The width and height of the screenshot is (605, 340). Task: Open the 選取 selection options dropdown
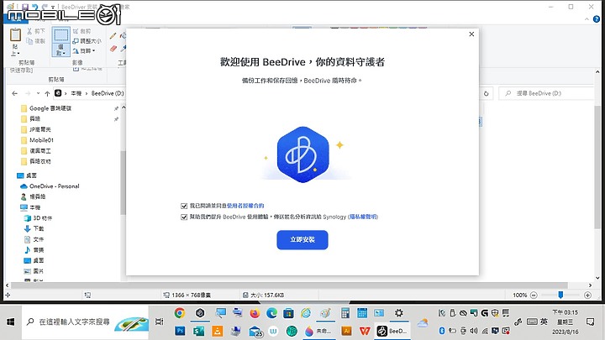pos(61,50)
